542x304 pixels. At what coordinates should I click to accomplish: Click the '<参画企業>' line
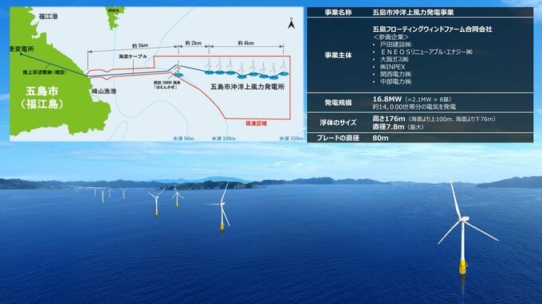click(x=391, y=37)
